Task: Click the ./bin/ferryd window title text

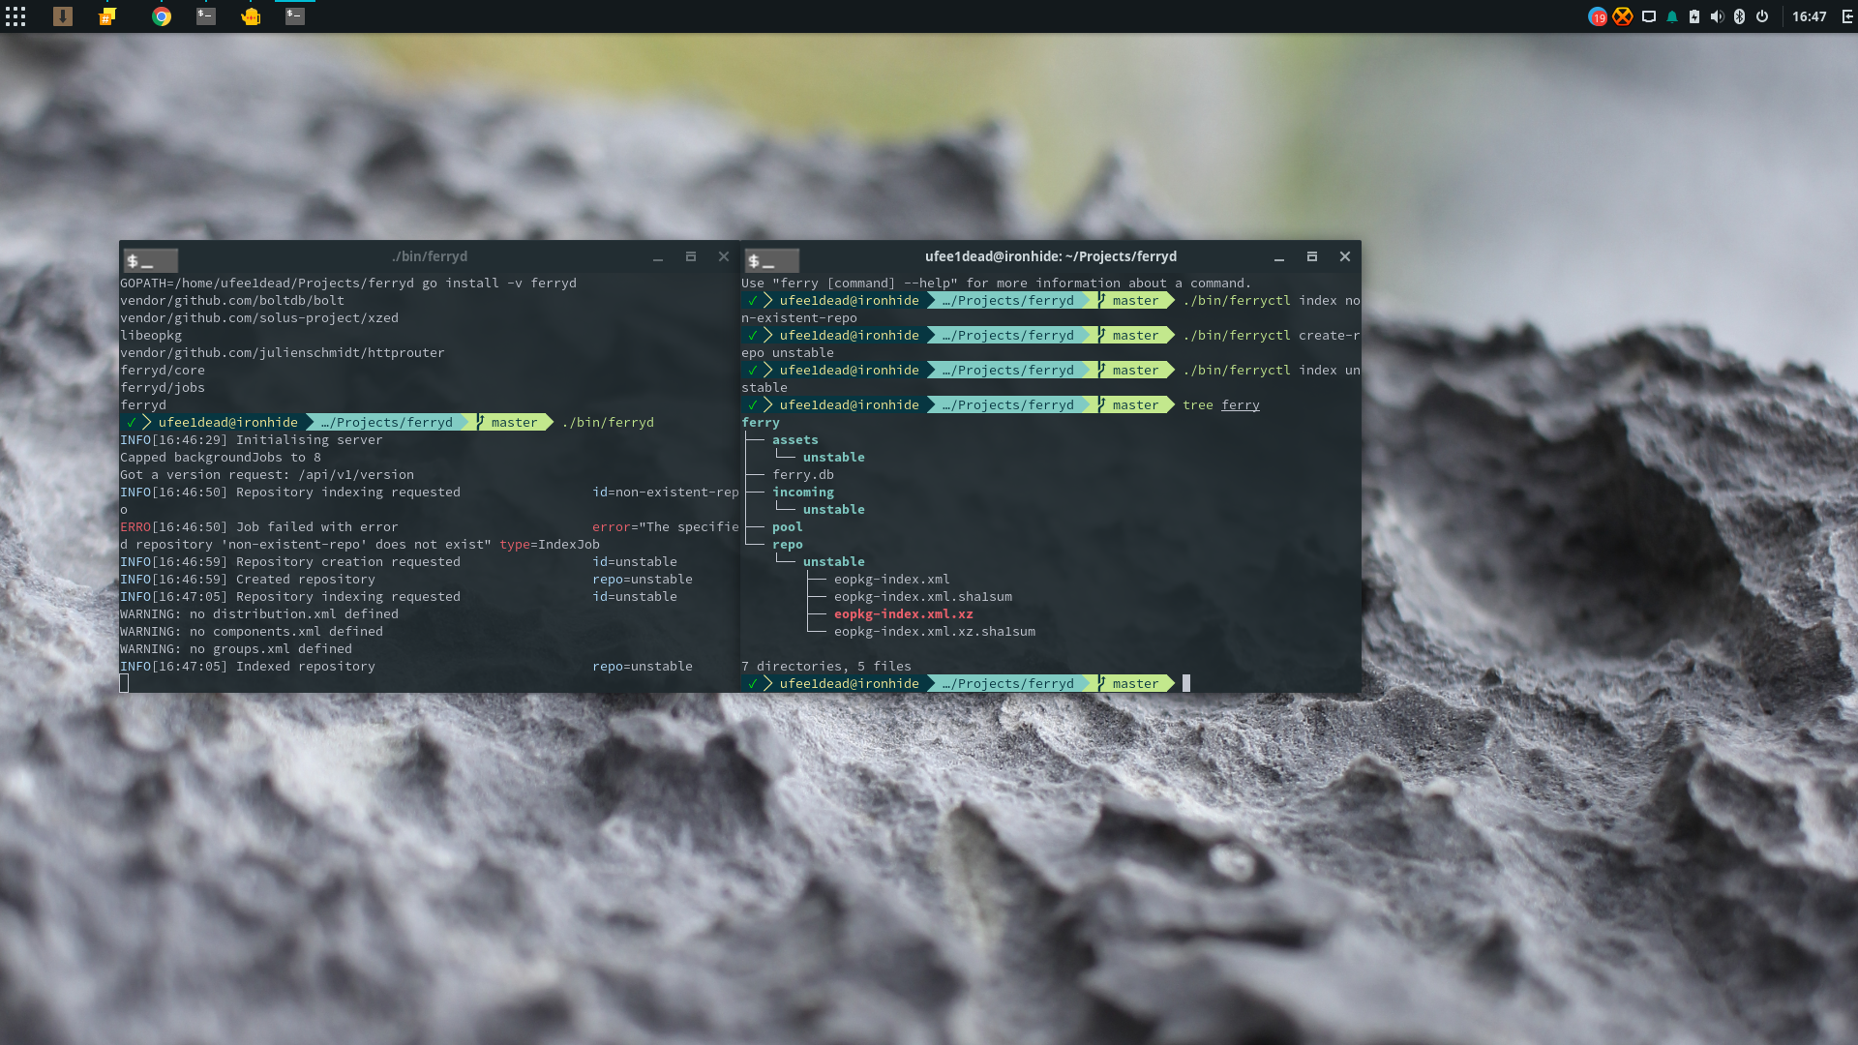Action: (x=430, y=256)
